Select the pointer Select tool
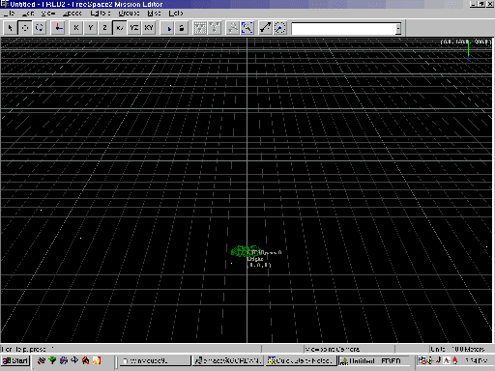The image size is (495, 371). pos(11,28)
